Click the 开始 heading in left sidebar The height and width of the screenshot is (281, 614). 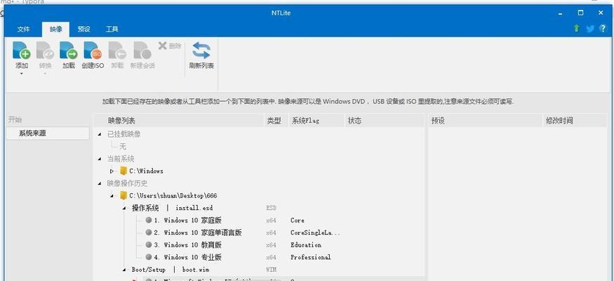[x=15, y=119]
